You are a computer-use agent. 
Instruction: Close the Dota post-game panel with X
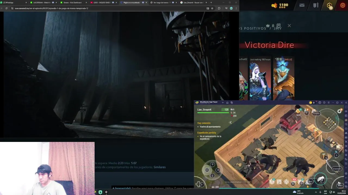point(289,26)
